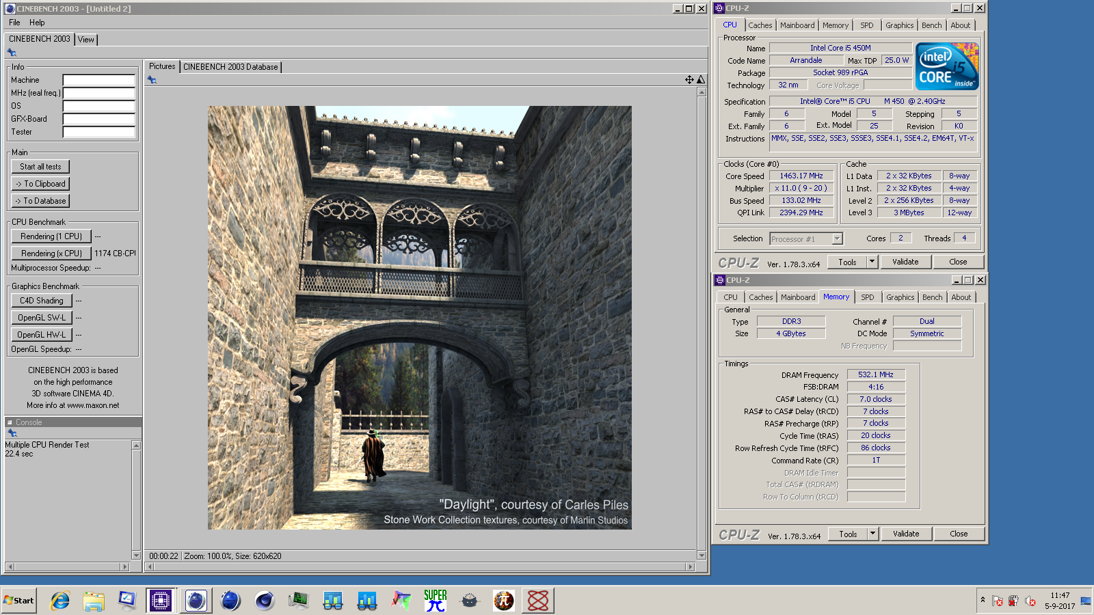Click the red knot icon in taskbar
1094x615 pixels.
(x=538, y=601)
